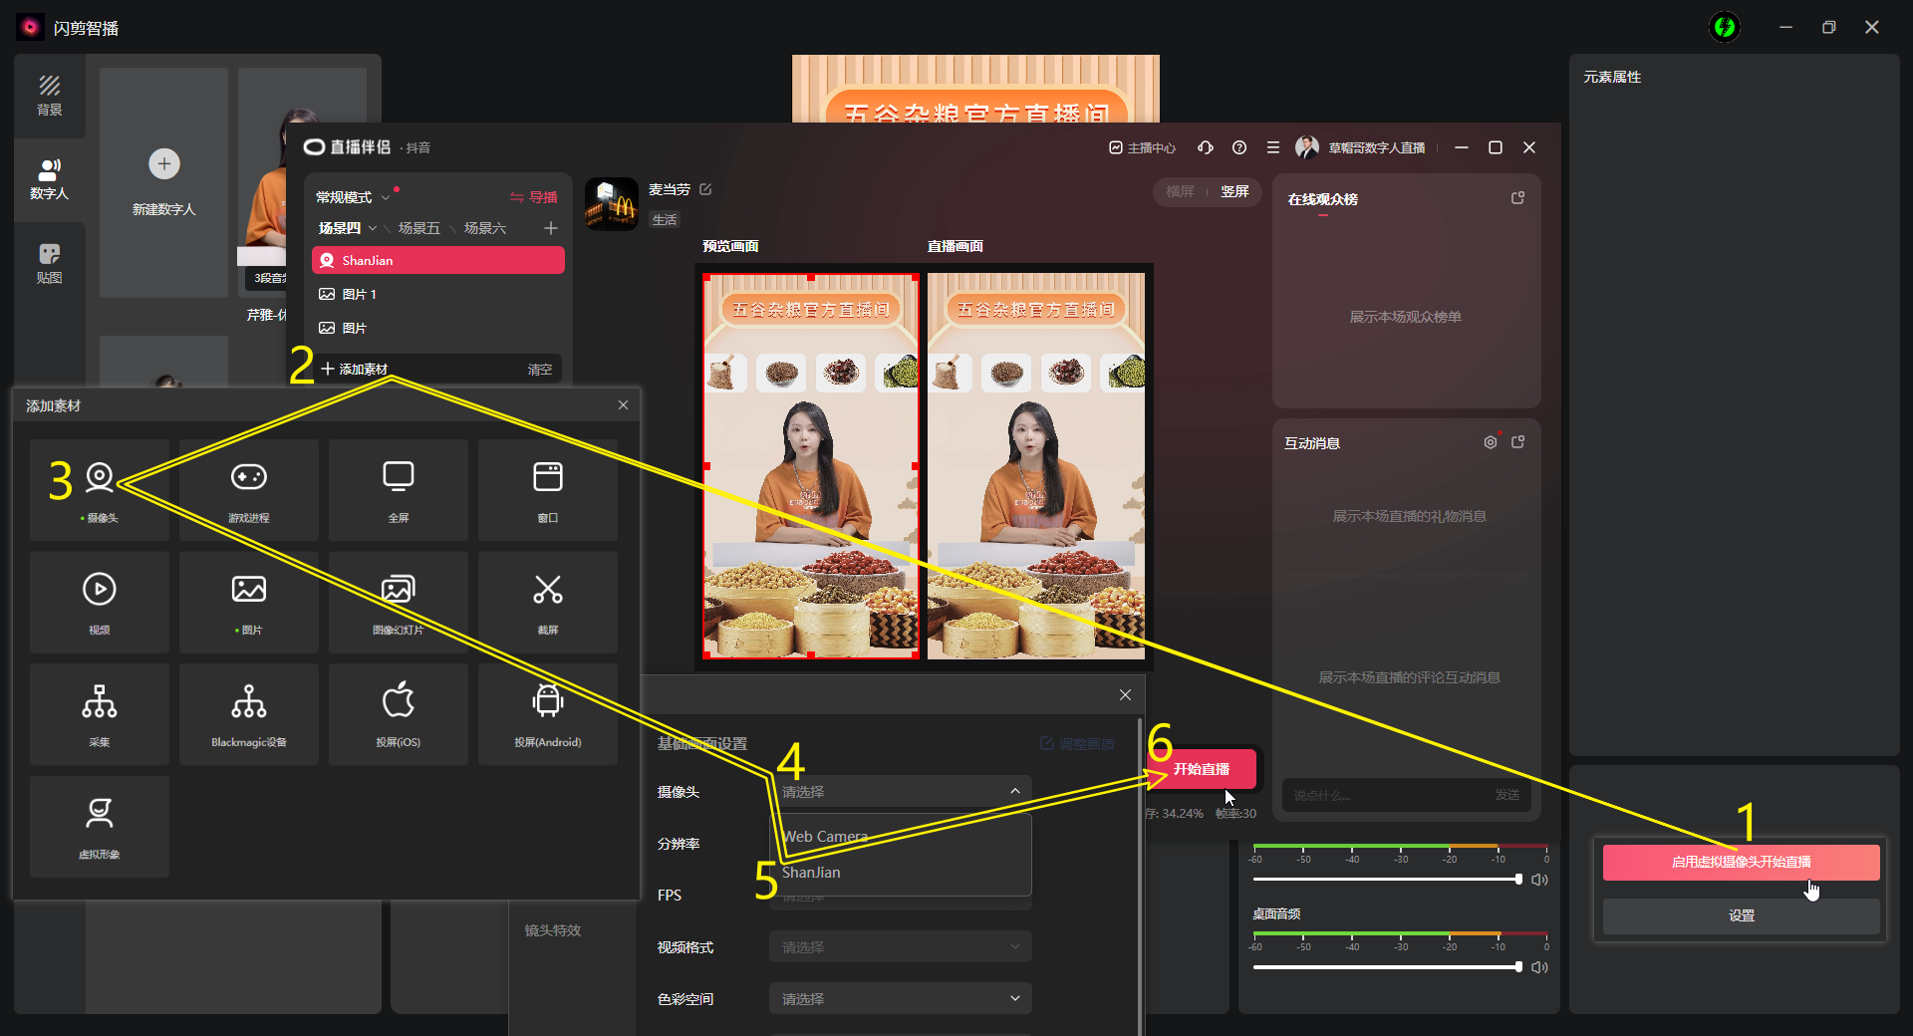The image size is (1913, 1036).
Task: Choose the 投屏(iOS) screen mirroring source
Action: [x=399, y=712]
